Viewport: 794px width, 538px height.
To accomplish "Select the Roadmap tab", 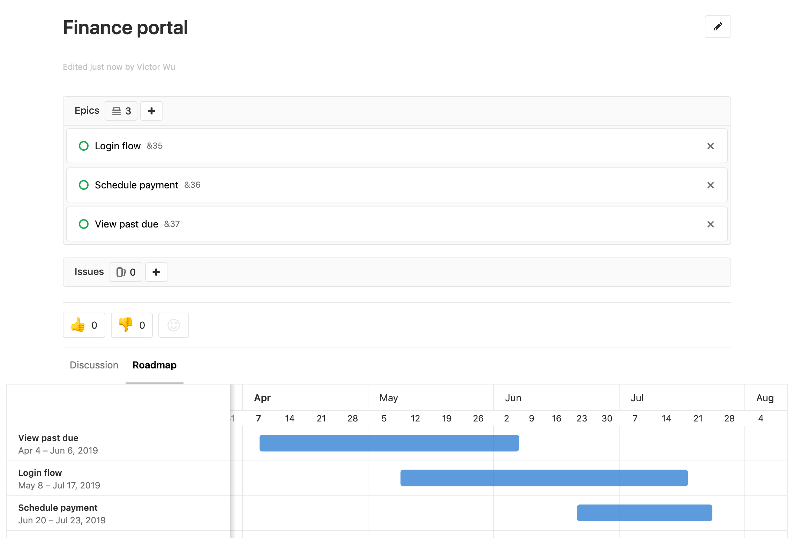I will (x=155, y=365).
